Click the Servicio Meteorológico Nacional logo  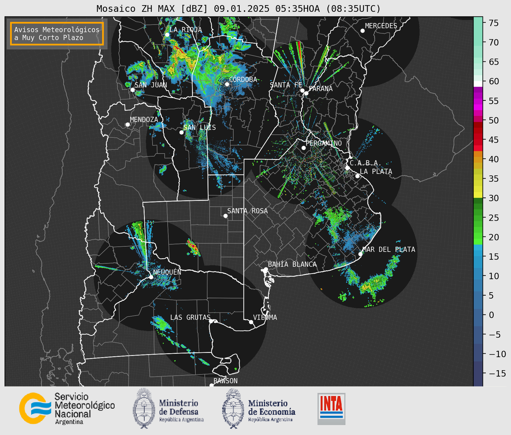click(67, 408)
